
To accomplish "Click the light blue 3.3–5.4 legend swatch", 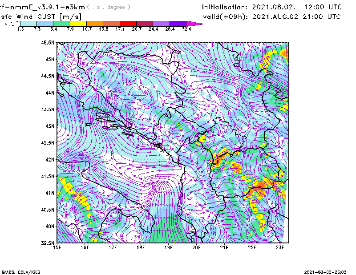I will click(x=45, y=24).
